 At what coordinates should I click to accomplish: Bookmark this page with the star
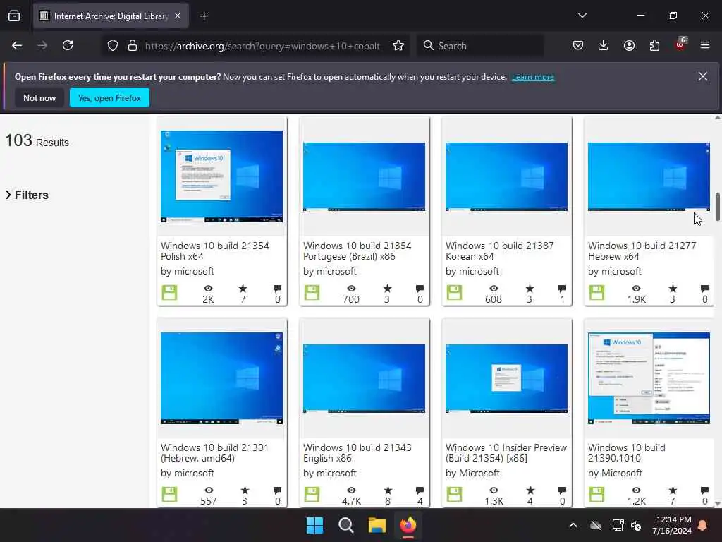[398, 46]
